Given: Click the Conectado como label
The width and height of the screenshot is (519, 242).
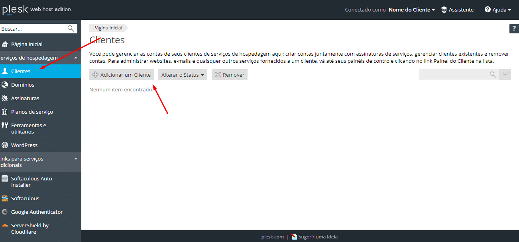Looking at the screenshot, I should click(x=365, y=10).
